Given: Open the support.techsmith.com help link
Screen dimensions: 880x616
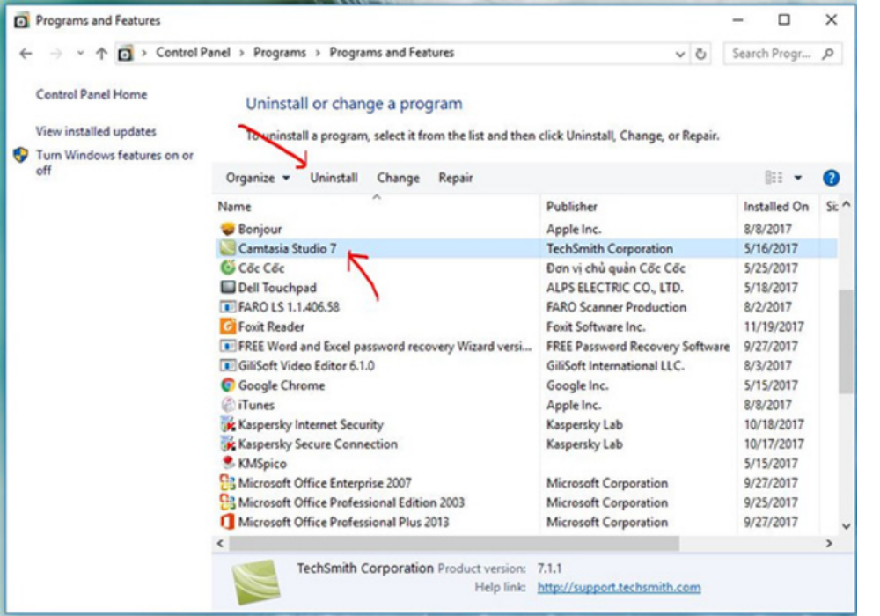Looking at the screenshot, I should click(x=619, y=587).
